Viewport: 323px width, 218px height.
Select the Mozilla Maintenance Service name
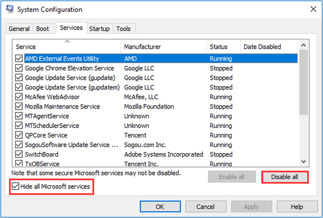pos(62,107)
